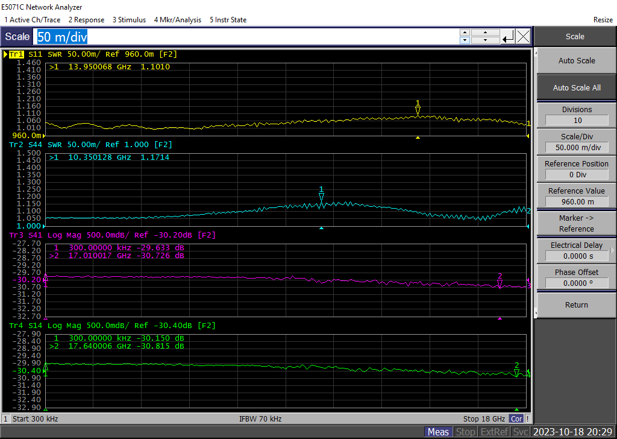This screenshot has width=617, height=439.
Task: Expand the Electrical Delay softkey
Action: [x=612, y=250]
